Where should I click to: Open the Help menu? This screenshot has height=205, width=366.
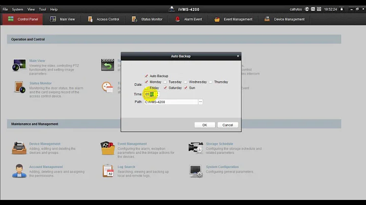coord(54,9)
